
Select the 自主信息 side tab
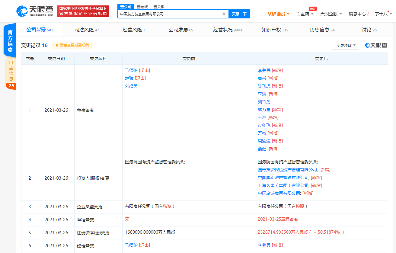(11, 70)
